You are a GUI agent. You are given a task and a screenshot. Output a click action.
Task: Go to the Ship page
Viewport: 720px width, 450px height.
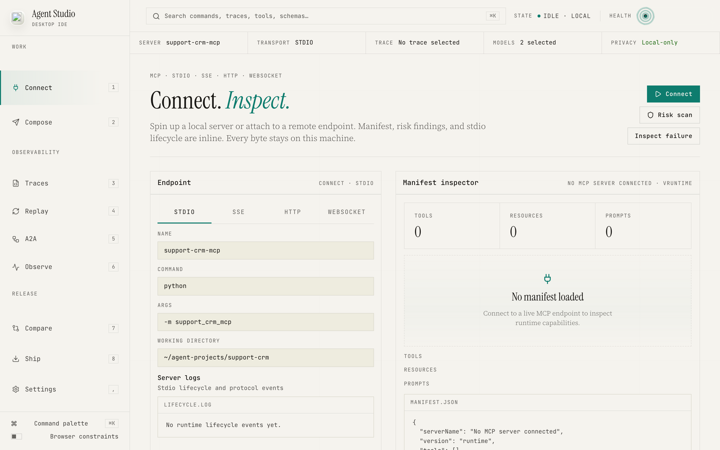[x=65, y=359]
